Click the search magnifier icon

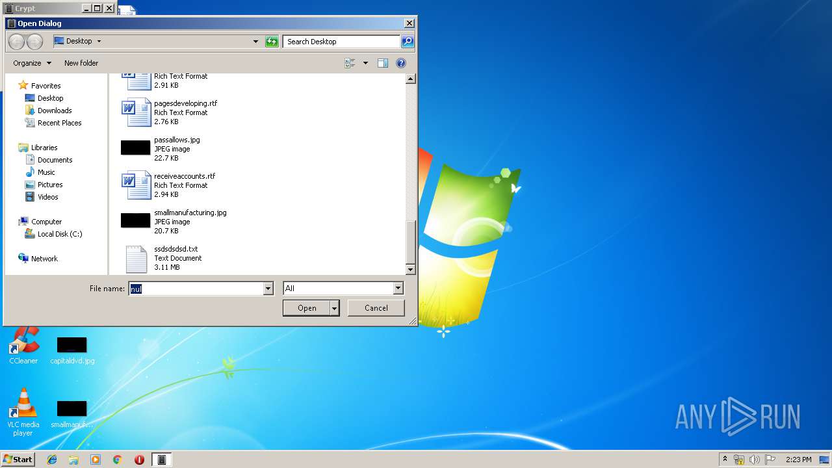point(408,42)
